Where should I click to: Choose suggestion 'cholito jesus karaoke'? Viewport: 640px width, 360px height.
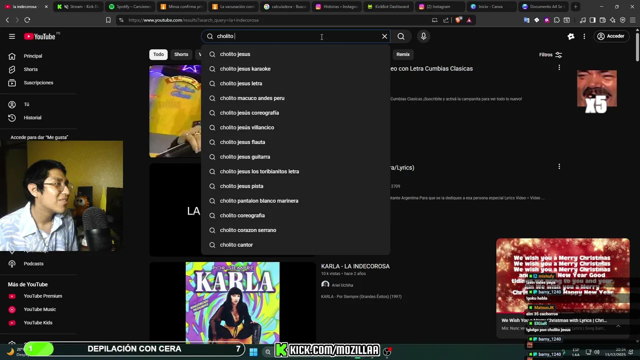[x=295, y=69]
